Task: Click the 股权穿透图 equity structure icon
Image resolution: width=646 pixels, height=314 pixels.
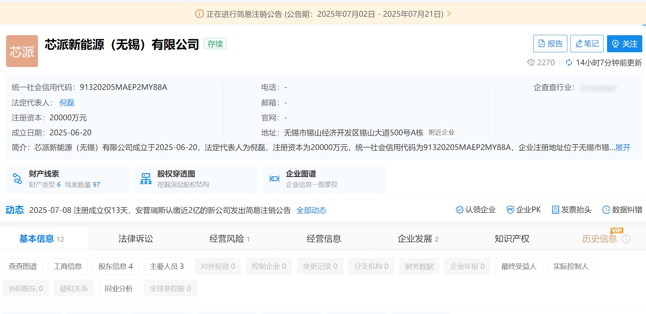Action: coord(146,178)
